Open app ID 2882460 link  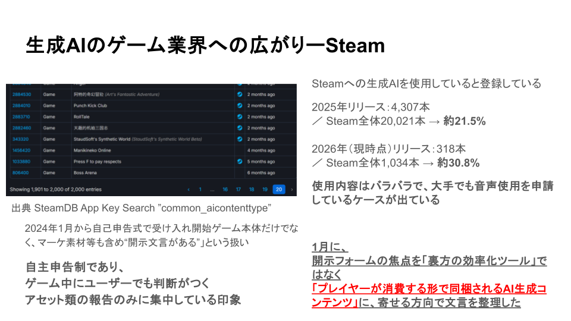(x=21, y=128)
